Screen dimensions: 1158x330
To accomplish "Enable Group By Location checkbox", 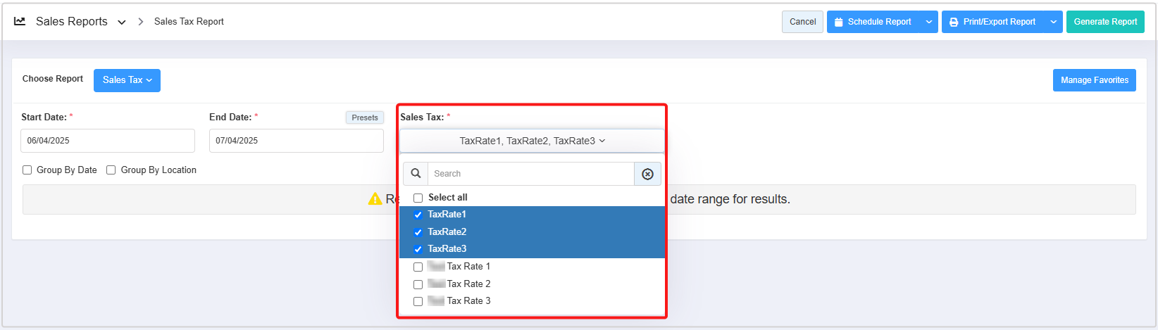I will [111, 170].
